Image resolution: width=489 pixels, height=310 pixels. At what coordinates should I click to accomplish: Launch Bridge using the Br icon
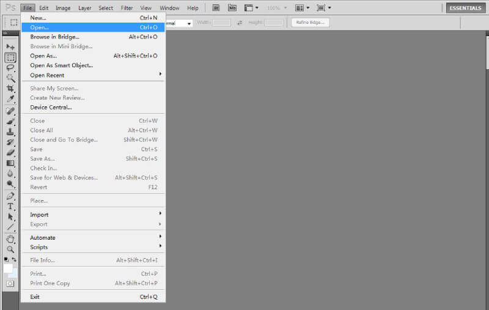click(216, 8)
